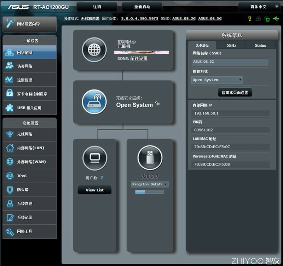
Task: Select the router wireless security icon
Action: pos(94,102)
